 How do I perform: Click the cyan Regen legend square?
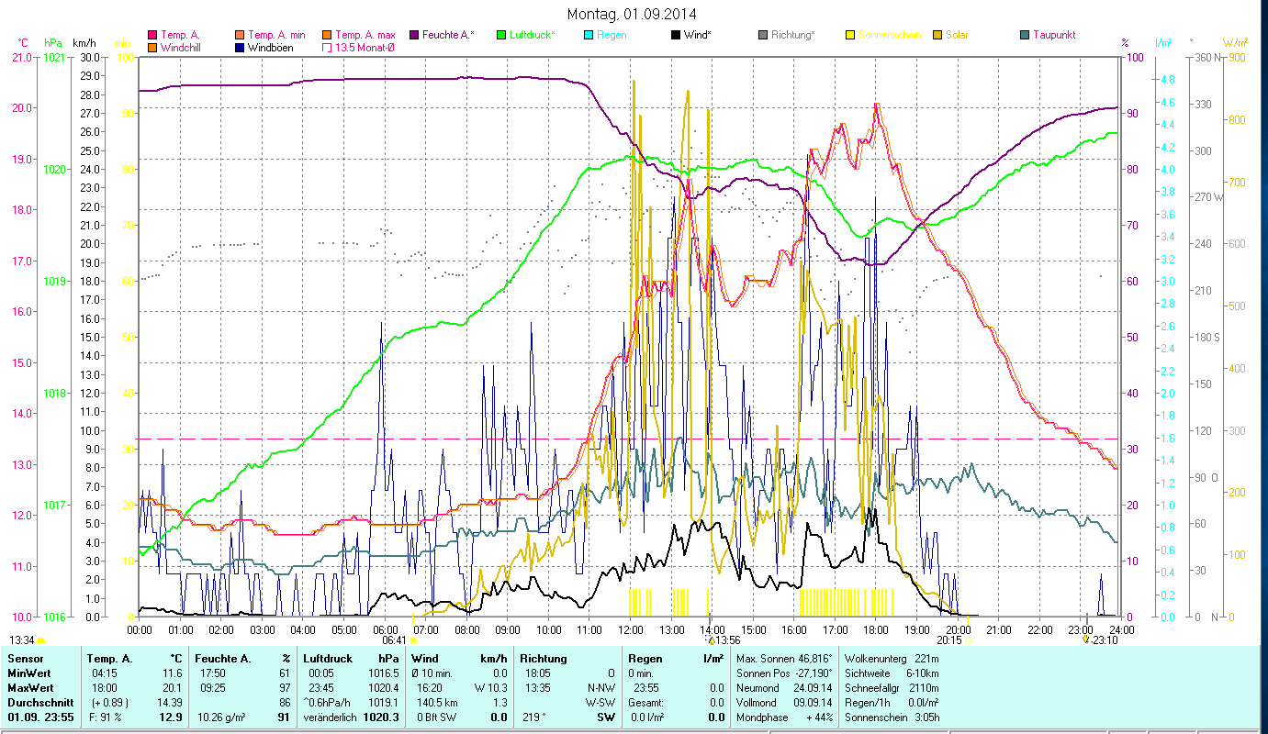click(589, 35)
